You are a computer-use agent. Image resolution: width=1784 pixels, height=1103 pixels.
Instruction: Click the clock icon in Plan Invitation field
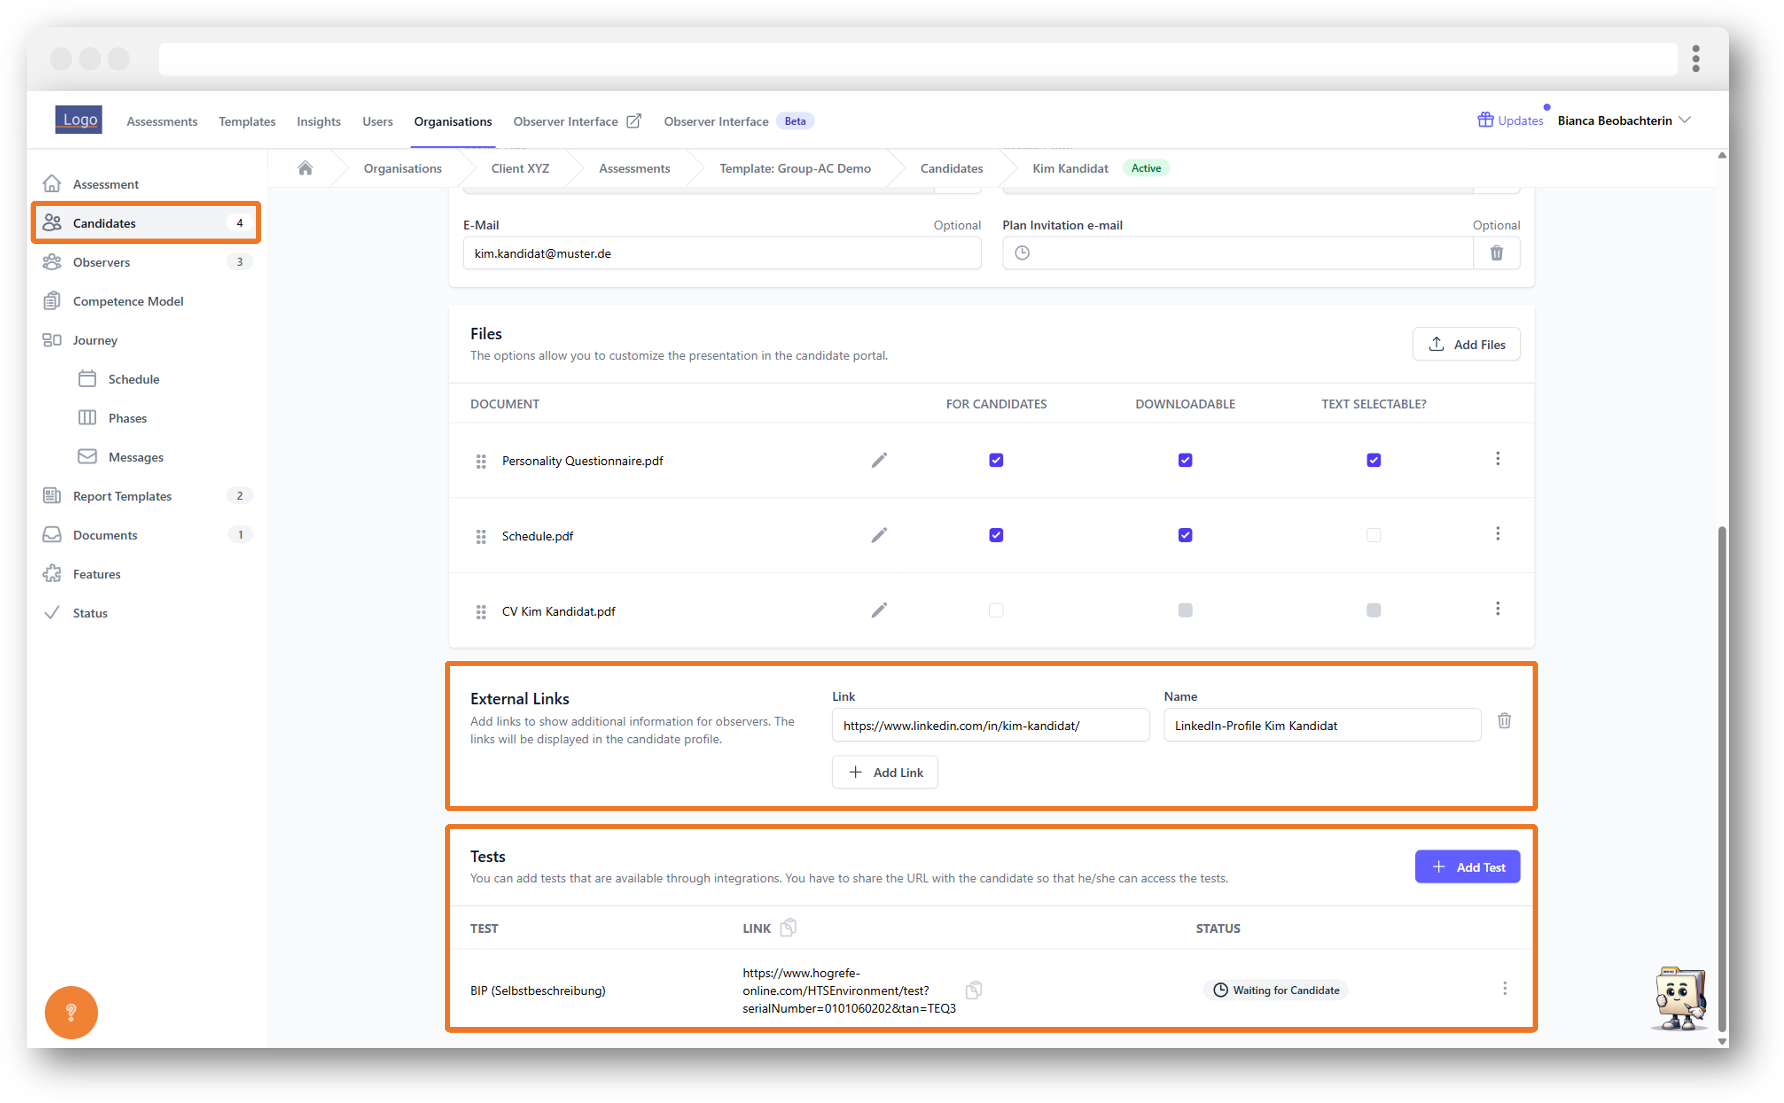[1022, 253]
